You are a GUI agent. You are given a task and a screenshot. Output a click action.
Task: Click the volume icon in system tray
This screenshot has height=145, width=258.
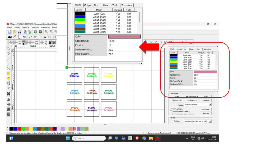coord(203,138)
